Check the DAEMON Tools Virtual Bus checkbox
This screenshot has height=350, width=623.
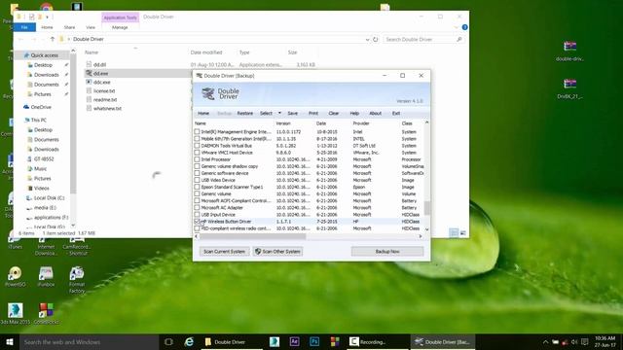point(197,146)
